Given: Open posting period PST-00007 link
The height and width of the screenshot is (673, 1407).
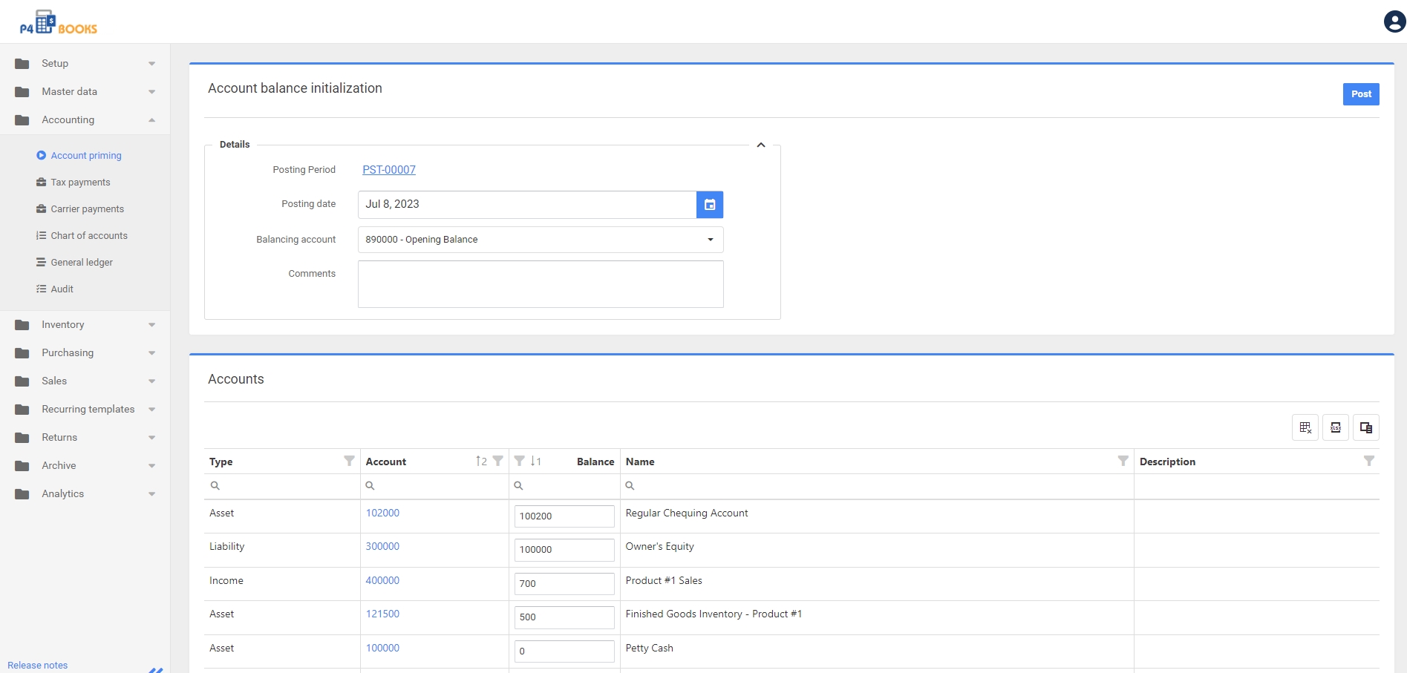Looking at the screenshot, I should 388,170.
